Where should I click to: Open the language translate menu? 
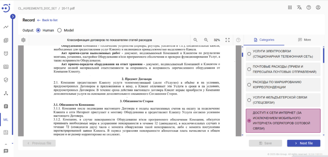[299, 8]
